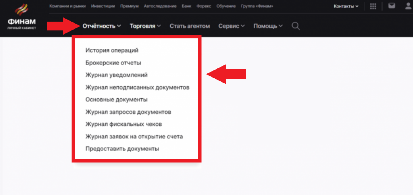
Task: Open the mail envelope icon
Action: 391,6
